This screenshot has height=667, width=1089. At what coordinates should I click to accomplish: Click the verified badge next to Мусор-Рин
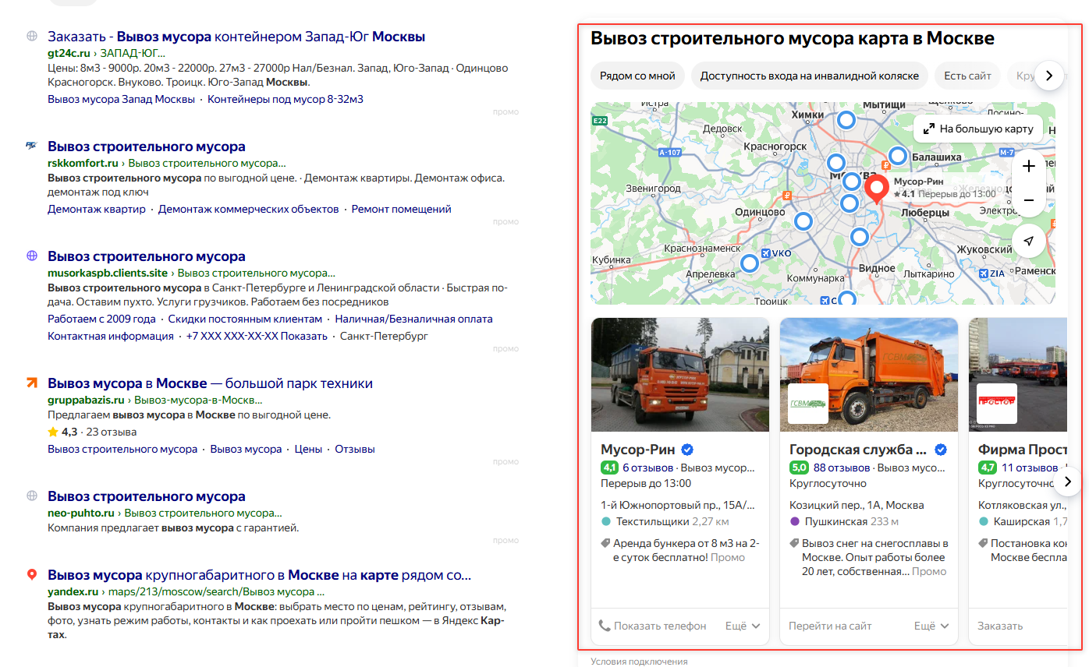click(x=688, y=450)
